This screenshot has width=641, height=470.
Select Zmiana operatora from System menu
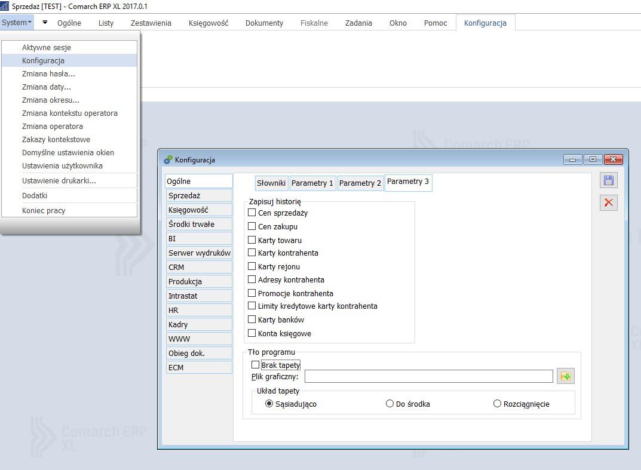click(53, 126)
